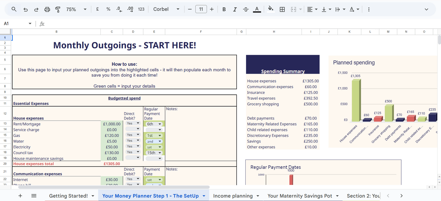This screenshot has height=201, width=441.
Task: Select the Rent/Mortgage £1,000.00 cell
Action: (x=112, y=124)
